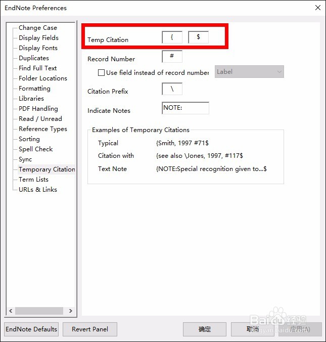
Task: Open Term Lists preferences
Action: coord(33,179)
